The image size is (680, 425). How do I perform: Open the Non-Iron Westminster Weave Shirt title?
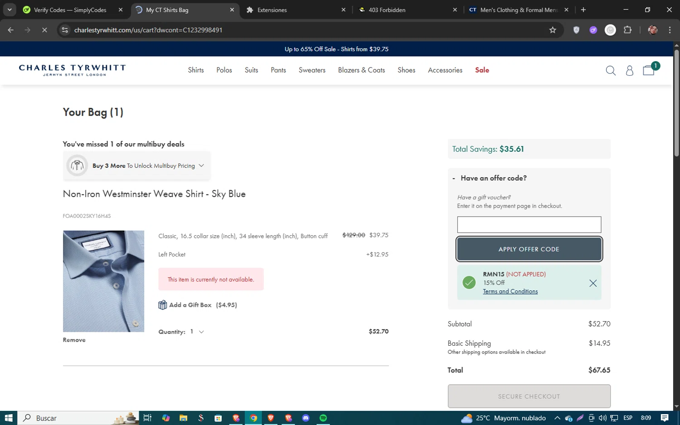click(x=154, y=194)
